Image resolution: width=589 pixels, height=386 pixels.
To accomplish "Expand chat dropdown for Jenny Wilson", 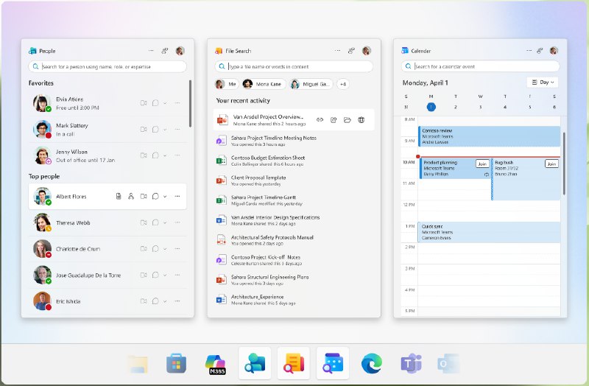I will click(x=165, y=155).
